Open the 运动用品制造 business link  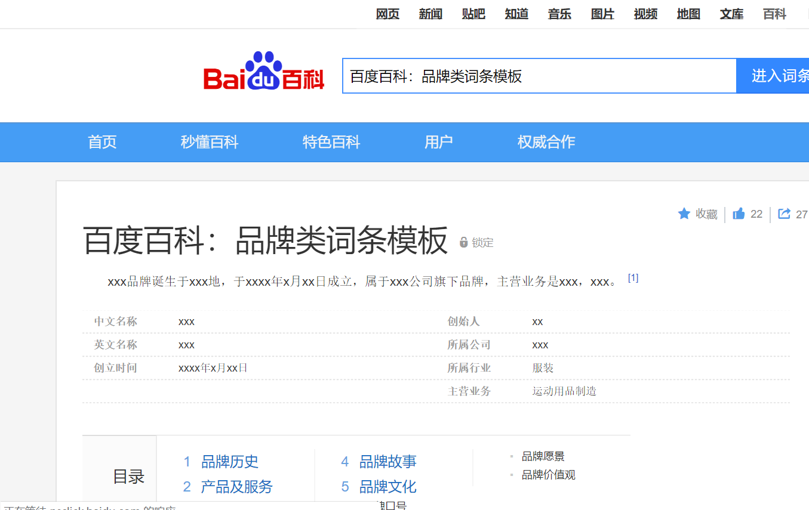tap(564, 391)
